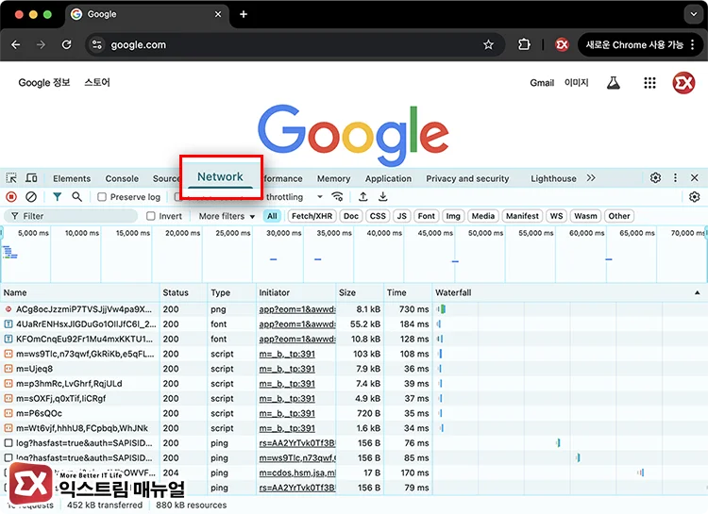Filter requests by Media type
This screenshot has height=514, width=708.
pos(482,216)
